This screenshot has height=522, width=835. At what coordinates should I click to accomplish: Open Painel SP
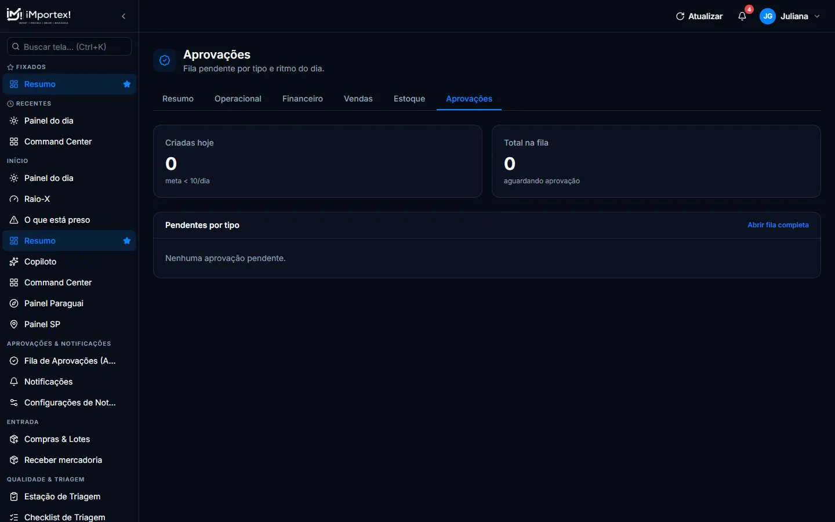pyautogui.click(x=69, y=324)
